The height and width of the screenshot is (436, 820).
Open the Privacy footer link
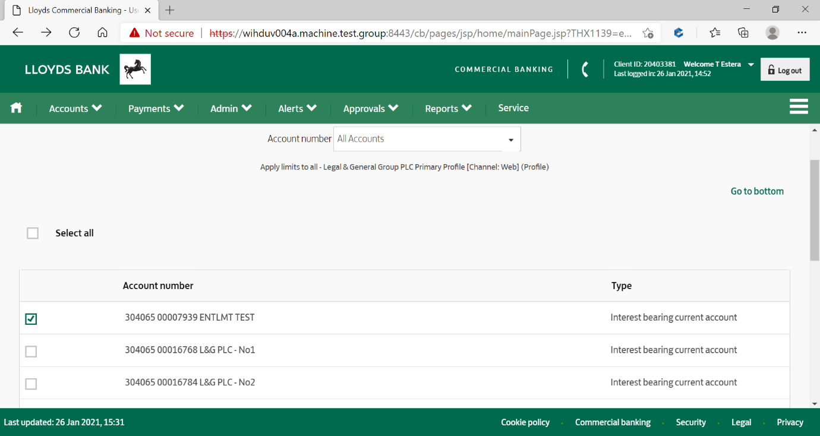(790, 422)
